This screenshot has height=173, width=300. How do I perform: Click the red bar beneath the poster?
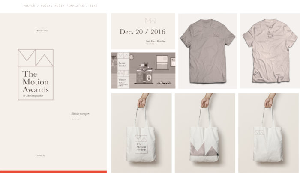54,172
